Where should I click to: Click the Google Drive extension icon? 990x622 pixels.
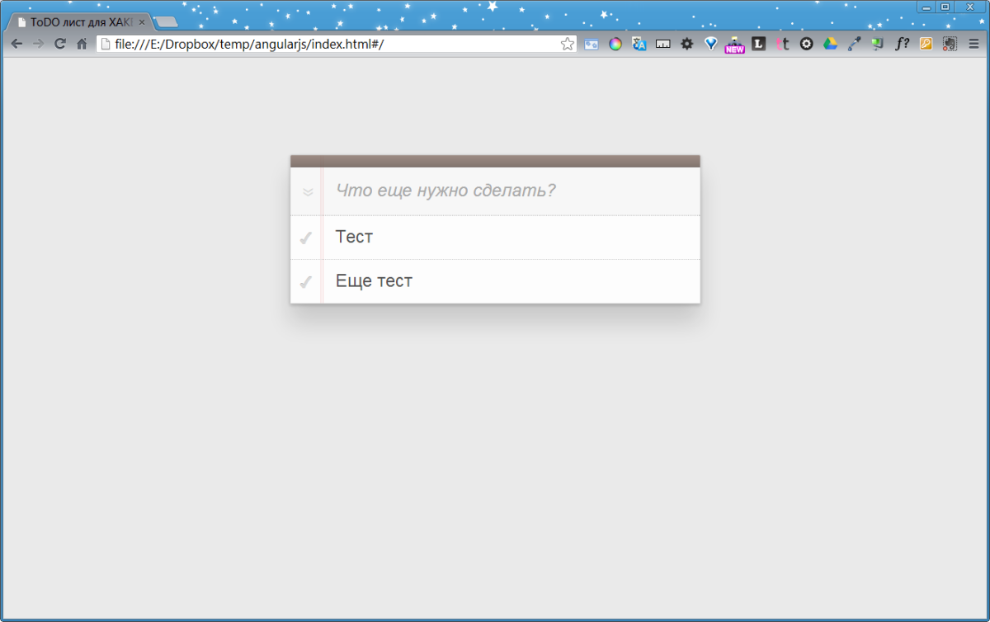click(x=830, y=45)
